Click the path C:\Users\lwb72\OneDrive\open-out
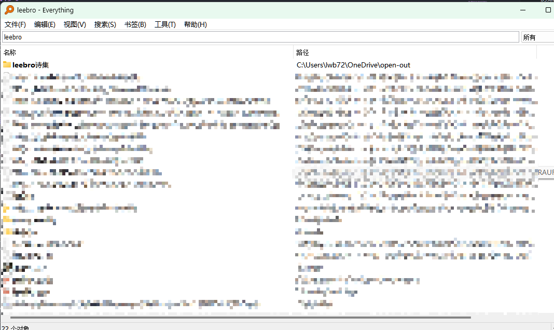 [353, 65]
